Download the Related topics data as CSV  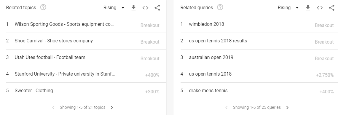(x=134, y=8)
